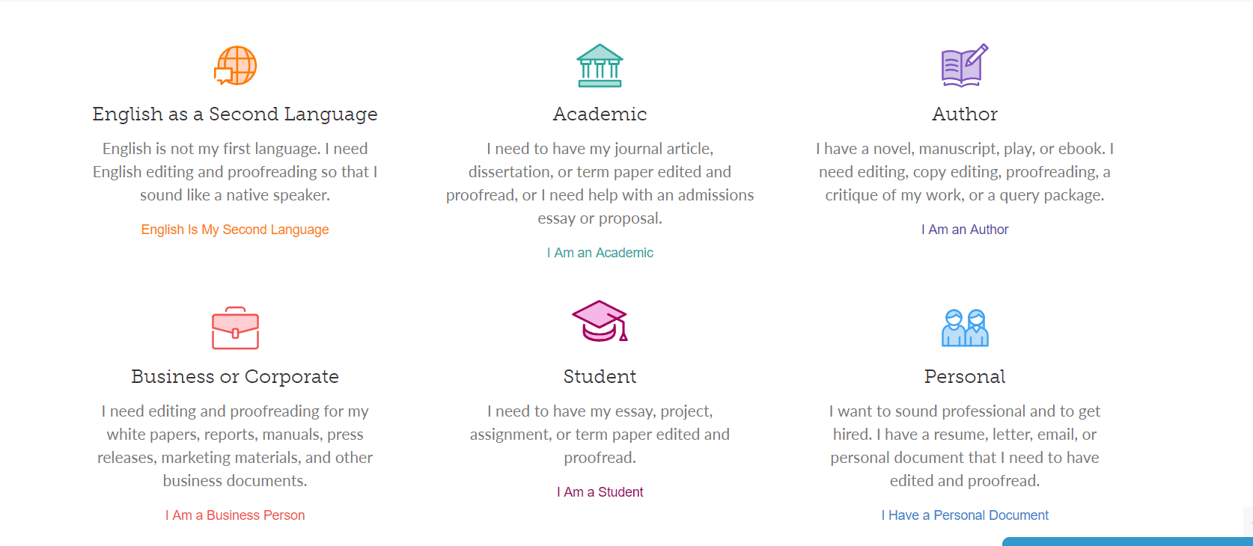
Task: Click the blue bar at bottom right
Action: (x=1127, y=542)
